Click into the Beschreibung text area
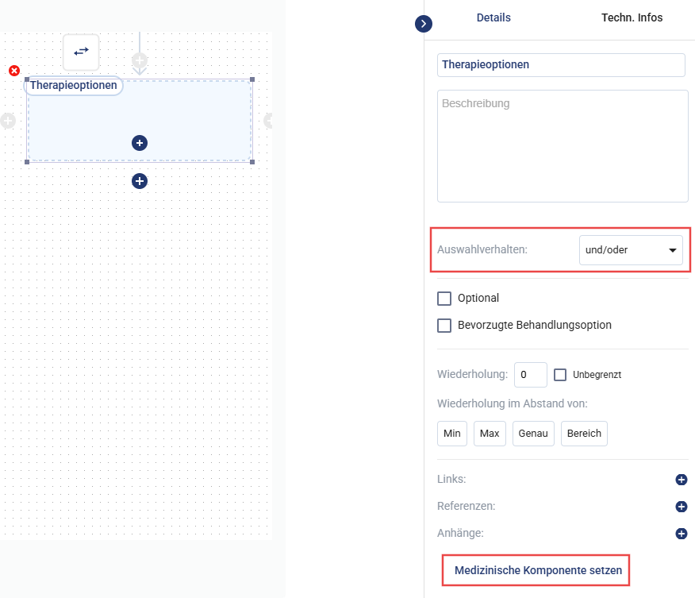This screenshot has width=695, height=598. click(x=563, y=146)
